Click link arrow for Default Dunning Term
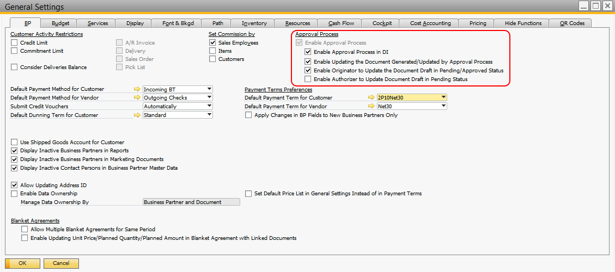The height and width of the screenshot is (272, 615). pyautogui.click(x=136, y=115)
